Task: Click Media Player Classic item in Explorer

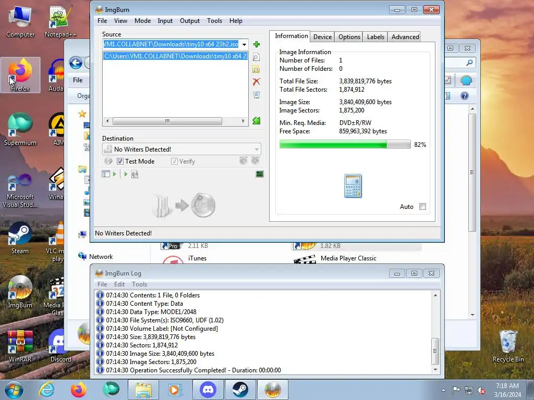Action: 348,258
